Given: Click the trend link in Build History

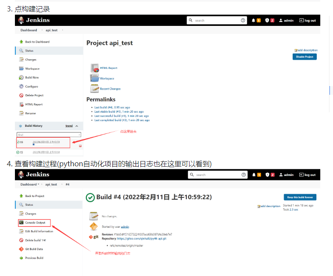Looking at the screenshot, I should [69, 126].
